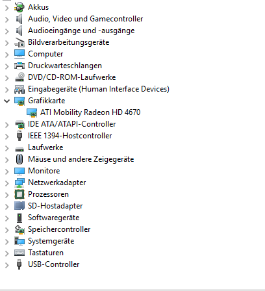Click the Akkus battery icon
Viewport: 265px width, 291px height.
coord(19,7)
